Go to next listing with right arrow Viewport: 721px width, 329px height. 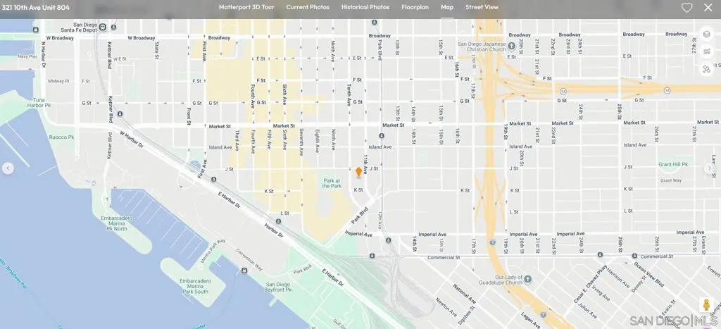[709, 168]
